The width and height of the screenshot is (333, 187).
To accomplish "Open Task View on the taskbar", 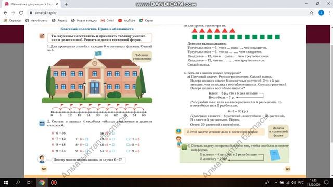I will 29,182.
